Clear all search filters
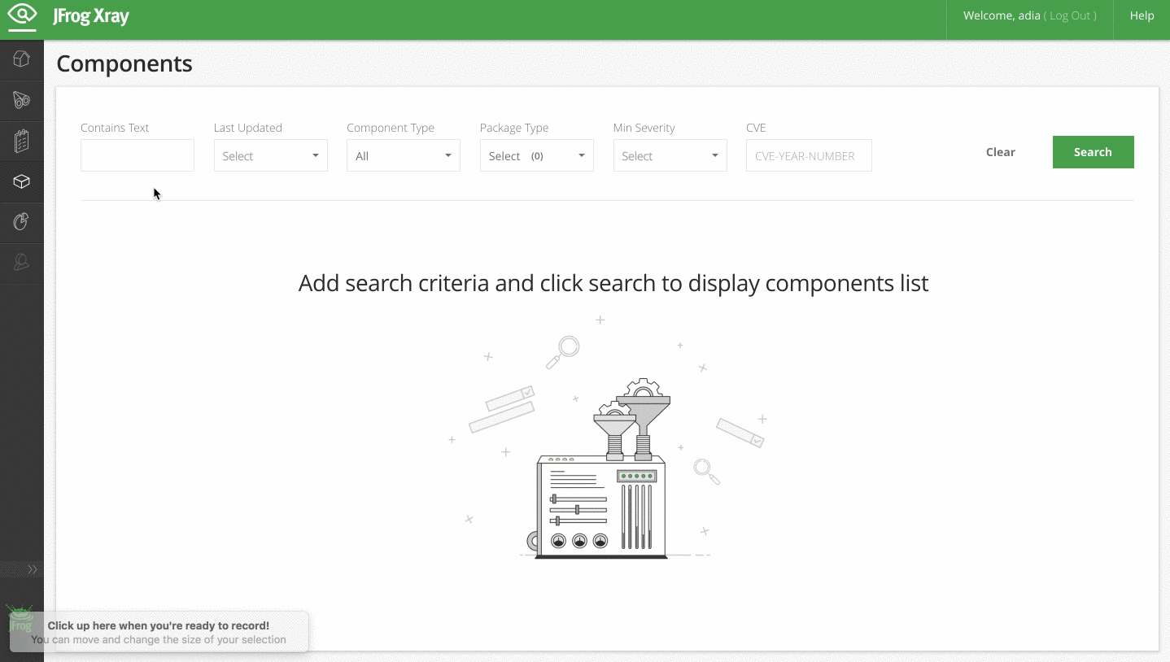Screen dimensions: 1170x662 (x=1000, y=152)
